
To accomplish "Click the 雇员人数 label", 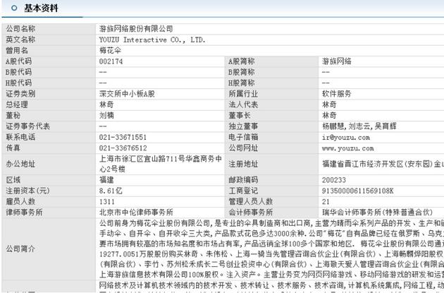I will pos(20,201).
